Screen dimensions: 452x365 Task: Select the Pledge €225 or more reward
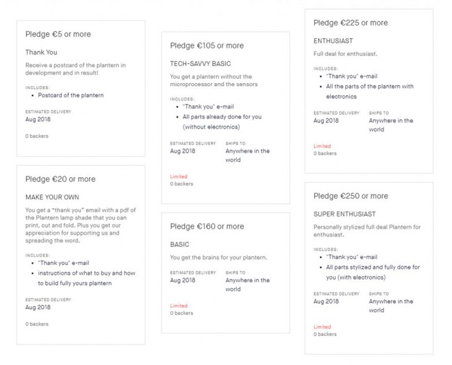coord(350,23)
